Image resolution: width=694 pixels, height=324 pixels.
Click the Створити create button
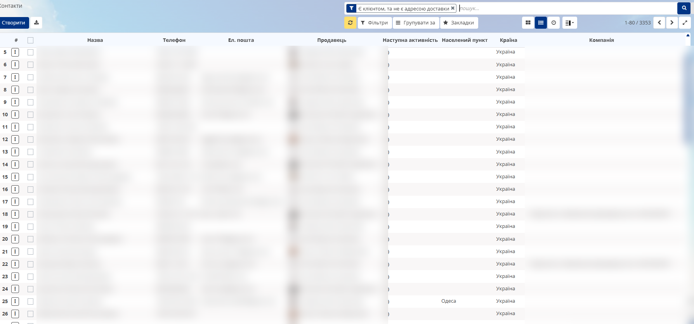(14, 23)
